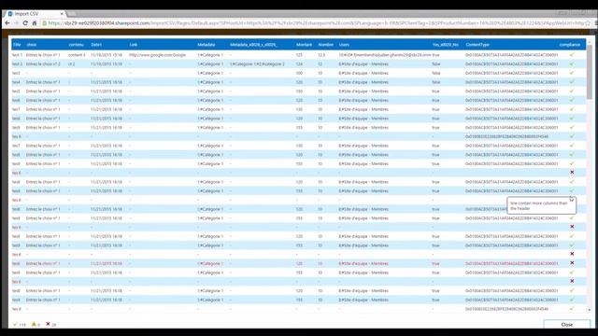The image size is (598, 336).
Task: Reload the page with refresh icon
Action: pyautogui.click(x=25, y=23)
